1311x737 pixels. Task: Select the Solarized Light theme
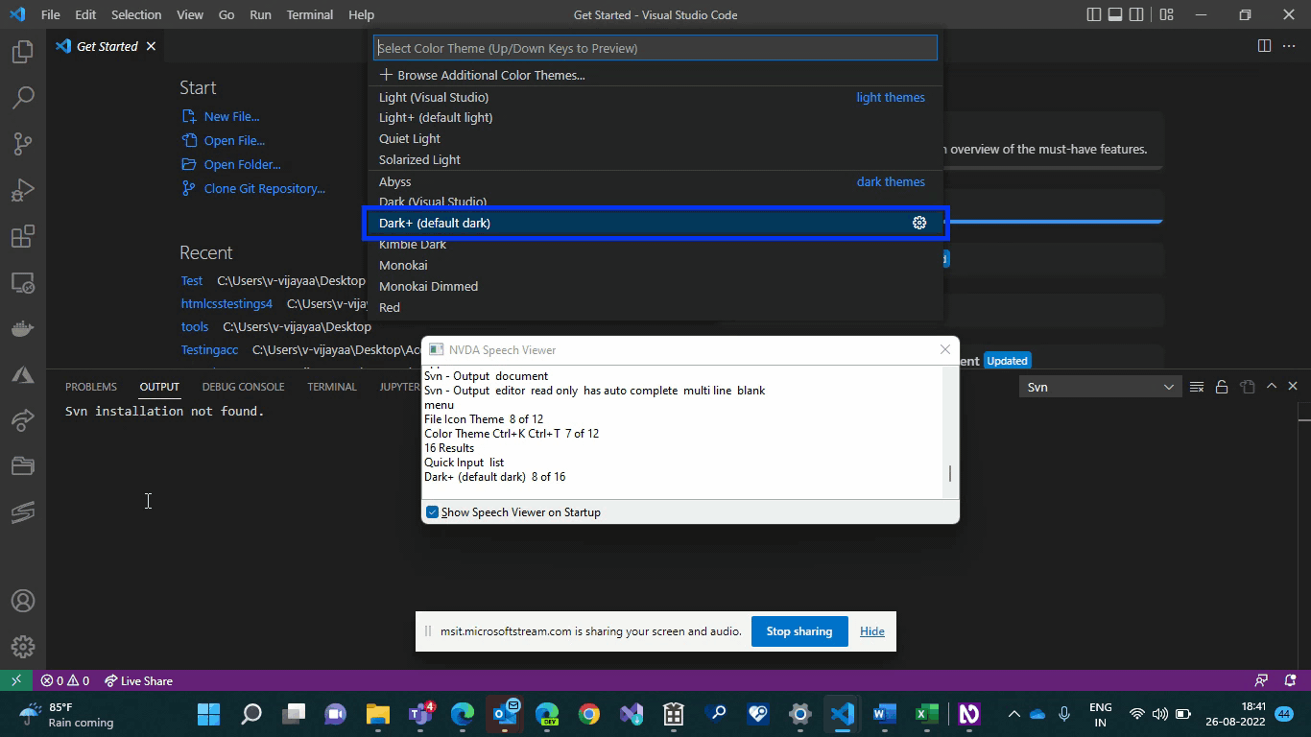pos(656,159)
